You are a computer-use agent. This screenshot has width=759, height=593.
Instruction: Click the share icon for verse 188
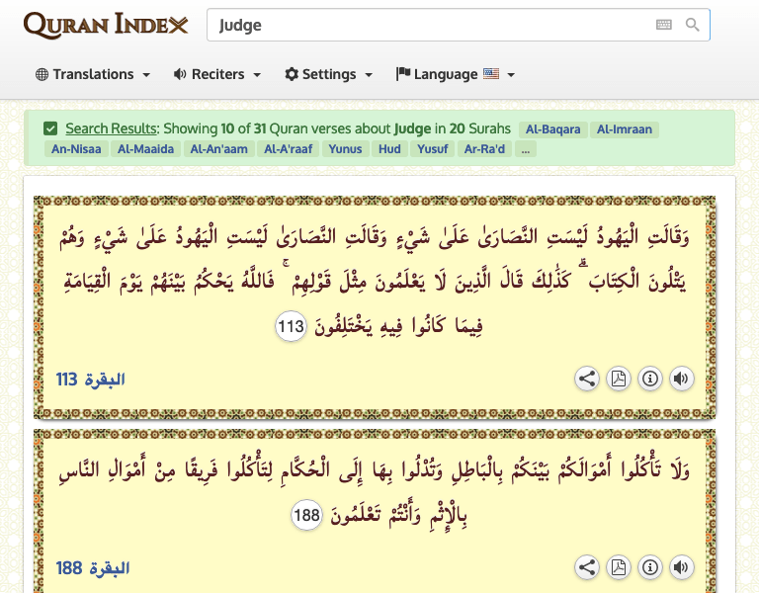[587, 567]
